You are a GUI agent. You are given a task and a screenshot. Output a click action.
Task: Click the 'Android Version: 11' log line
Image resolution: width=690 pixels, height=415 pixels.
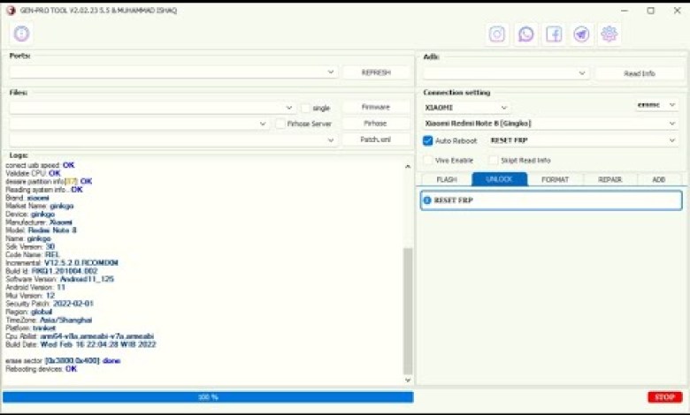point(35,287)
